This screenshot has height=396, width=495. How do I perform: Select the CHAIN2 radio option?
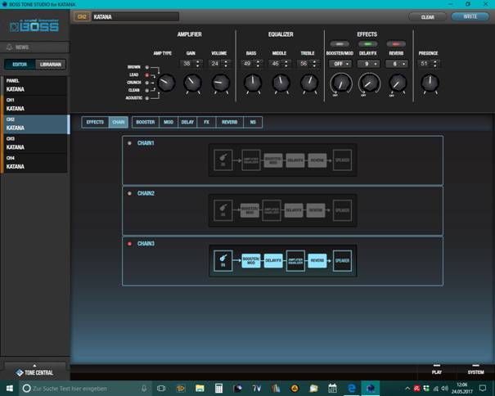pyautogui.click(x=129, y=193)
